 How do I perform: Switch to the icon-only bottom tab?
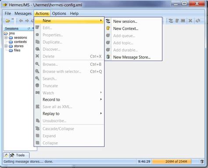[x=6, y=155]
